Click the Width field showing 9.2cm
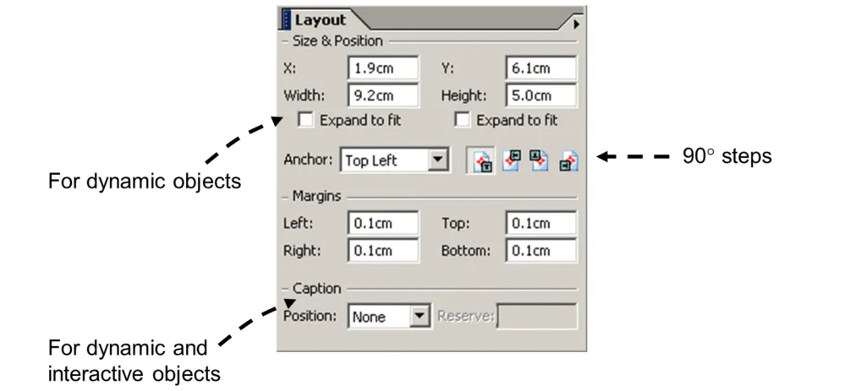This screenshot has height=391, width=866. pyautogui.click(x=383, y=95)
